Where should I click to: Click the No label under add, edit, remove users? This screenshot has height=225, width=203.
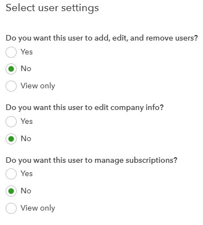tap(26, 68)
